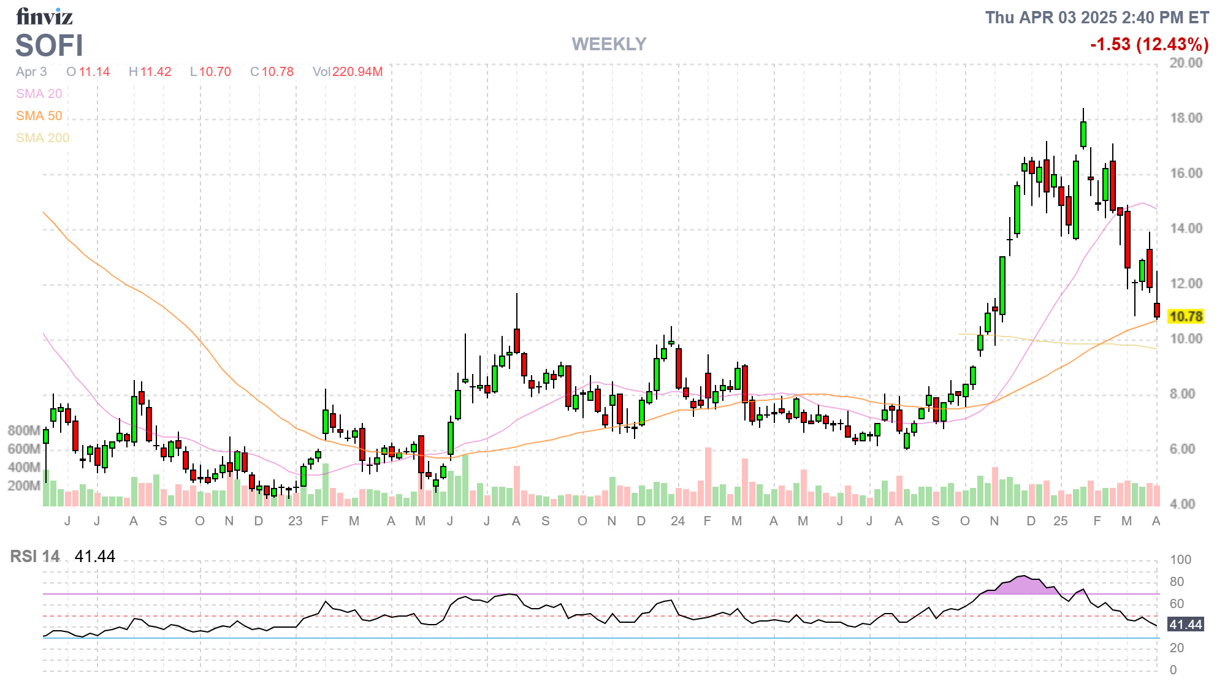This screenshot has width=1225, height=689.
Task: Click the SOFI ticker symbol
Action: coord(49,46)
